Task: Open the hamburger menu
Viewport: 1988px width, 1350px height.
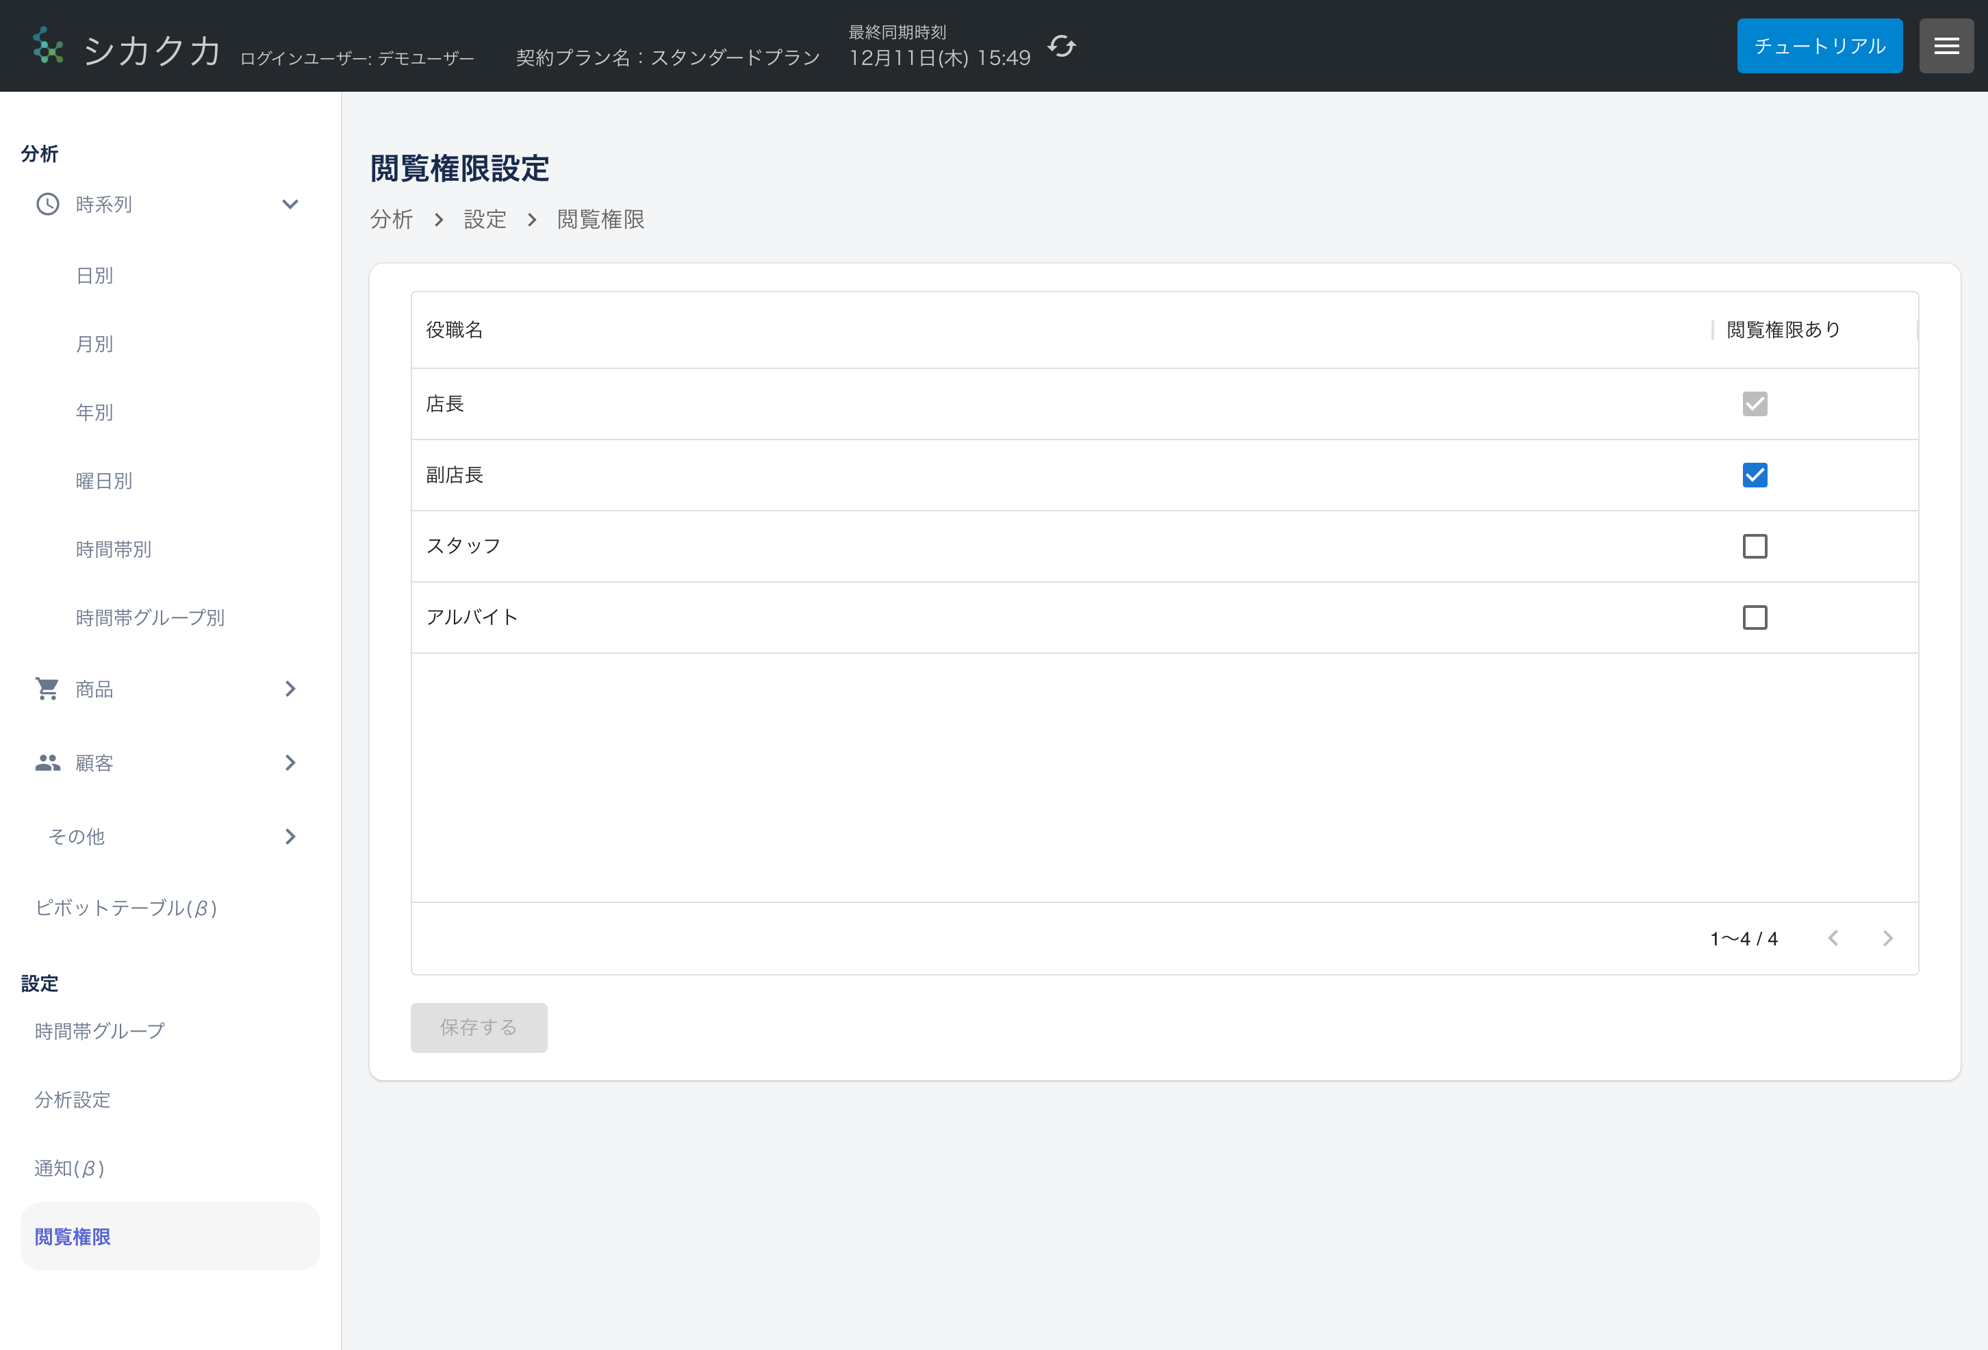Action: (x=1946, y=45)
